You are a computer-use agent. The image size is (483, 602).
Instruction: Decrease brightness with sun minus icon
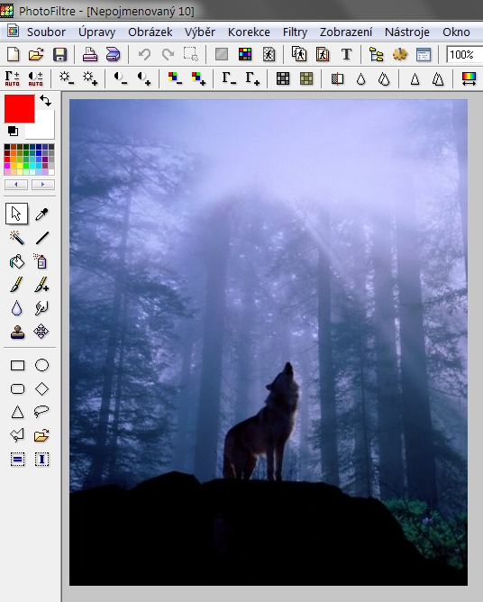point(67,78)
